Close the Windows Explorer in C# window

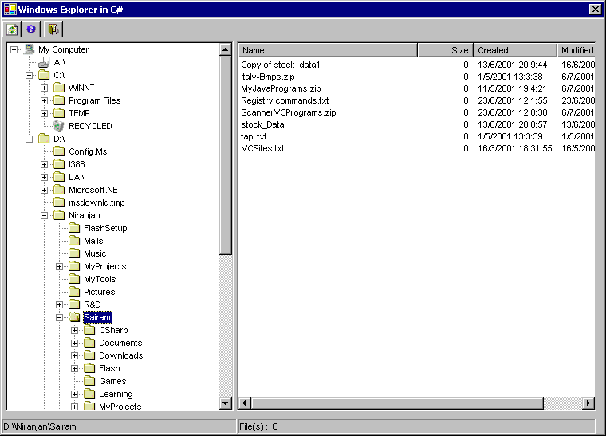(595, 10)
